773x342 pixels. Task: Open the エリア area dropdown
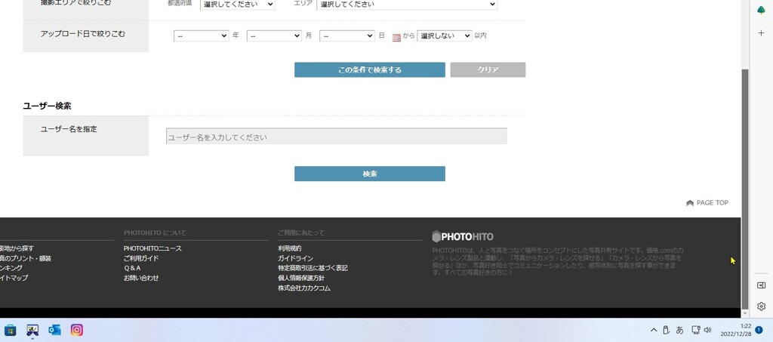(406, 5)
